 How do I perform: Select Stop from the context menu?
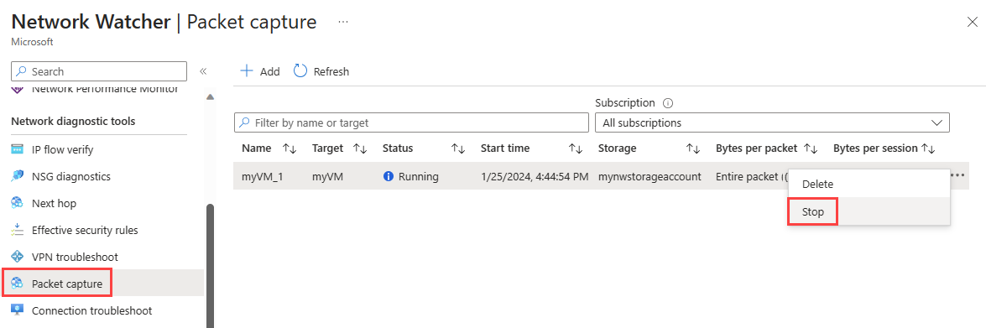tap(869, 211)
